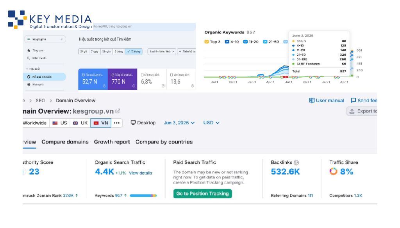Click the Send feedback chat icon
The image size is (400, 228).
click(353, 100)
